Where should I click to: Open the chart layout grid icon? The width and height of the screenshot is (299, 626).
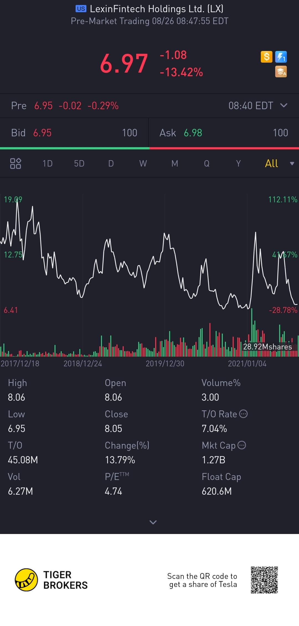16,163
